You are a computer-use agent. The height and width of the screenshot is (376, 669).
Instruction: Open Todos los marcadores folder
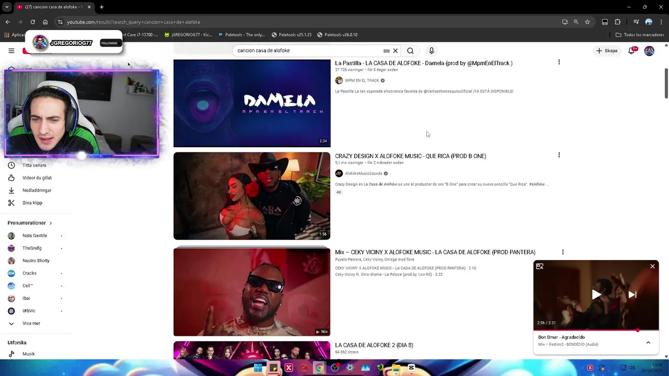(x=640, y=35)
